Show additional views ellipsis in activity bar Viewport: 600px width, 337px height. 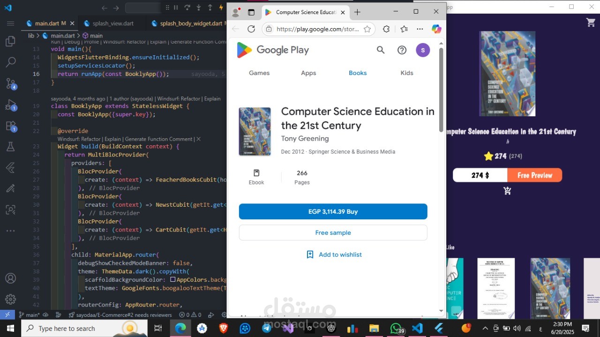pyautogui.click(x=10, y=231)
